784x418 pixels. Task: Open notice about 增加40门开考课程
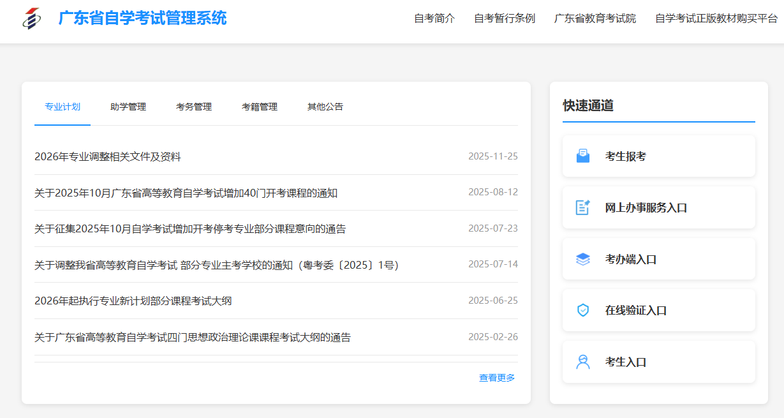[x=186, y=193]
